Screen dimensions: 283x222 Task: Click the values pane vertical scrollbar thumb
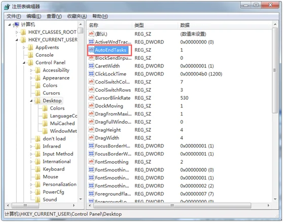(275, 70)
